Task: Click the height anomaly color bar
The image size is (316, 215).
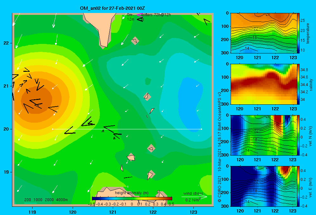Action: click(132, 199)
